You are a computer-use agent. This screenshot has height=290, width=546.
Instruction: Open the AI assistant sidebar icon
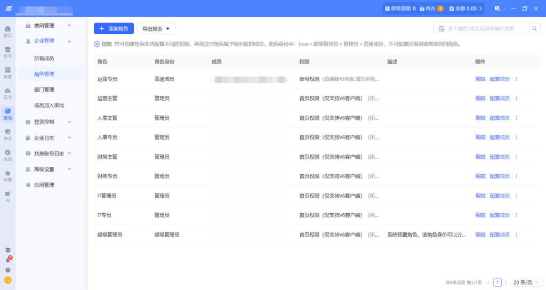point(7,196)
